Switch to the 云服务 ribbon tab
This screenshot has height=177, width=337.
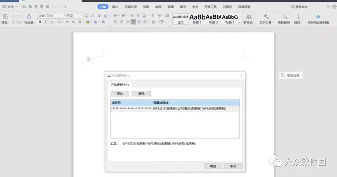pos(227,7)
